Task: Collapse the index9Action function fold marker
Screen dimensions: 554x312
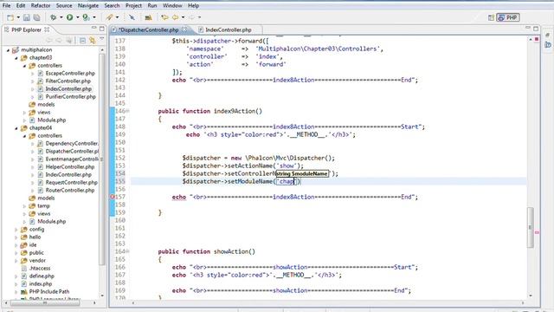Action: (x=127, y=111)
